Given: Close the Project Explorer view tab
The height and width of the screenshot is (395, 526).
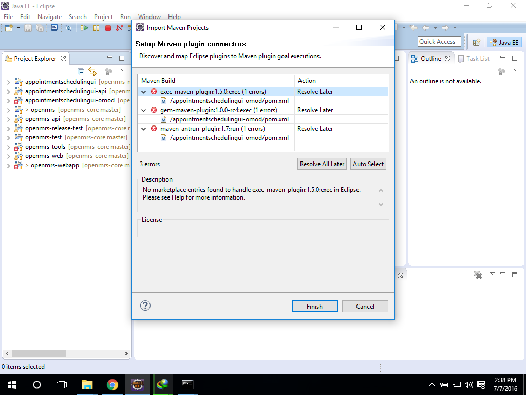Looking at the screenshot, I should click(63, 59).
